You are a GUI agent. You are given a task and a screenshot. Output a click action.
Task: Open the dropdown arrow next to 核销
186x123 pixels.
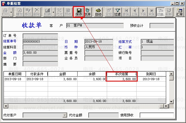point(53,12)
